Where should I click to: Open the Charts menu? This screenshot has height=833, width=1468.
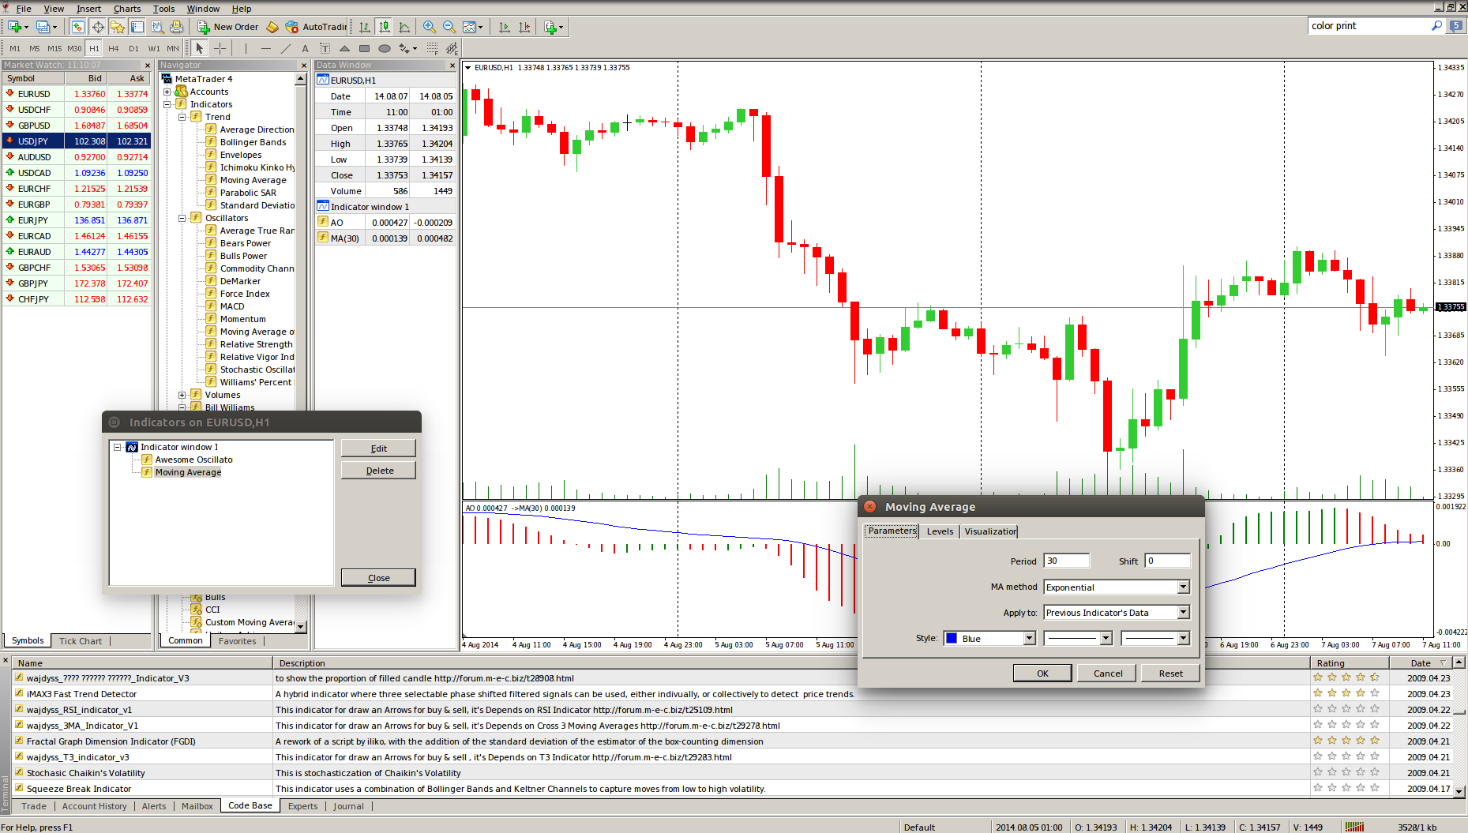tap(126, 9)
